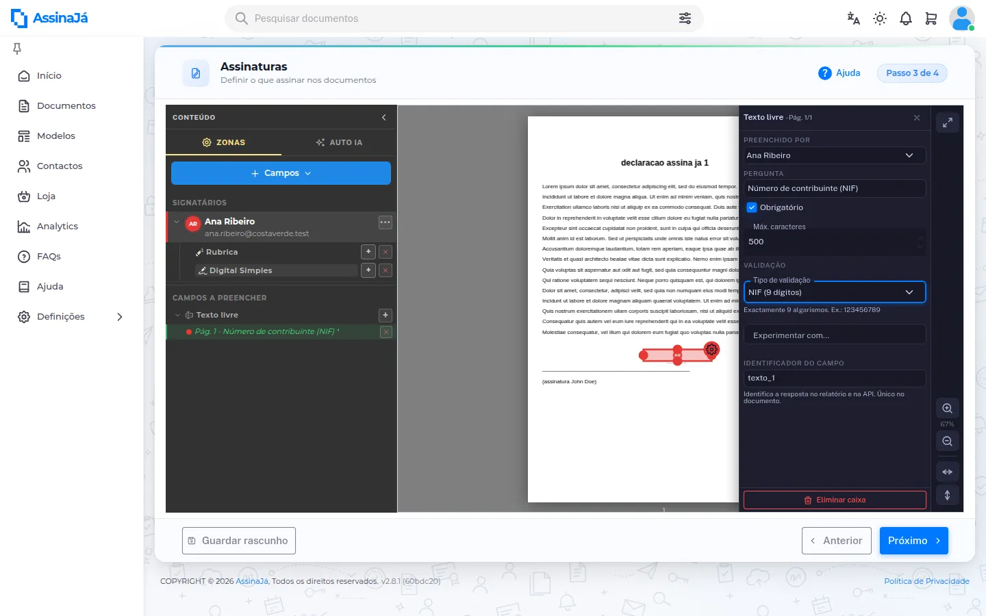Click the Experimentar com... test field
The height and width of the screenshot is (616, 986).
click(835, 335)
